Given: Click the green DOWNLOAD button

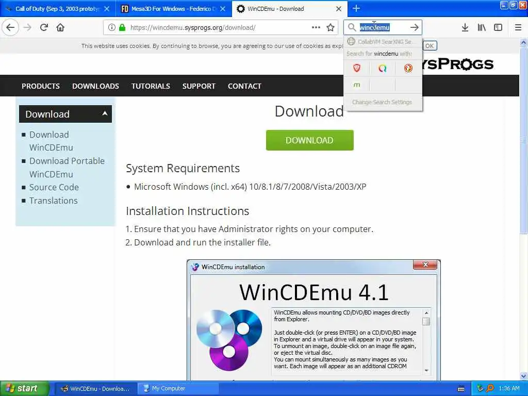Looking at the screenshot, I should tap(310, 140).
